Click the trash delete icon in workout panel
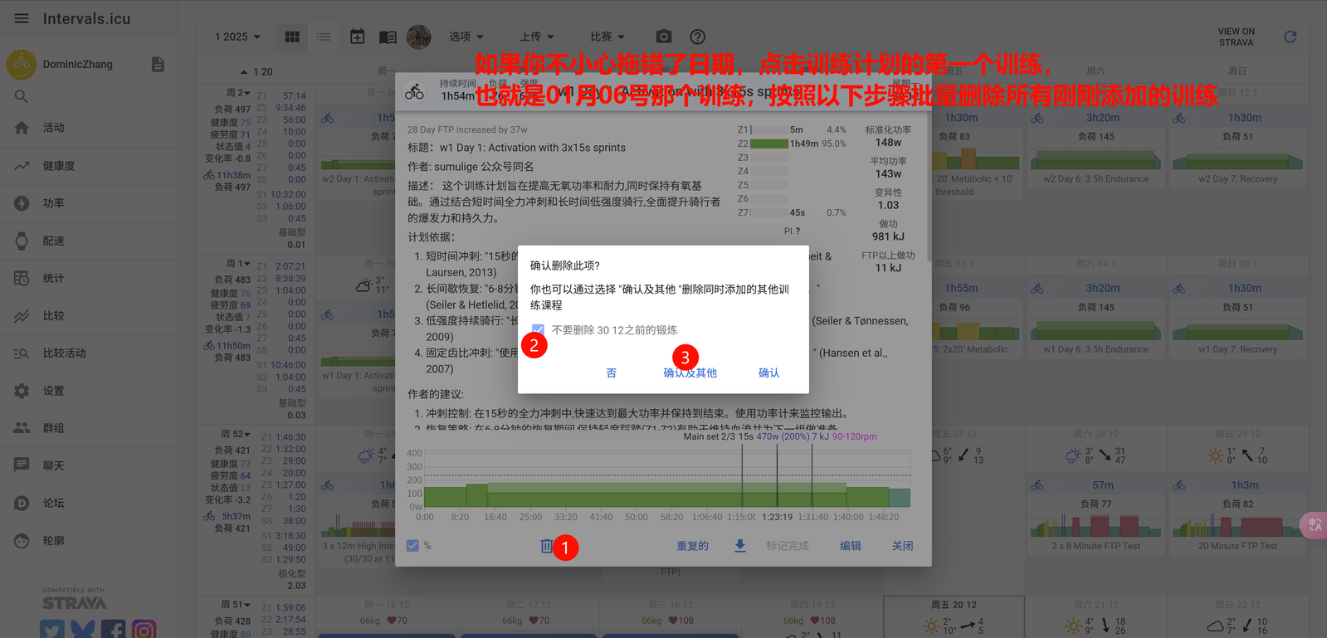 tap(546, 546)
